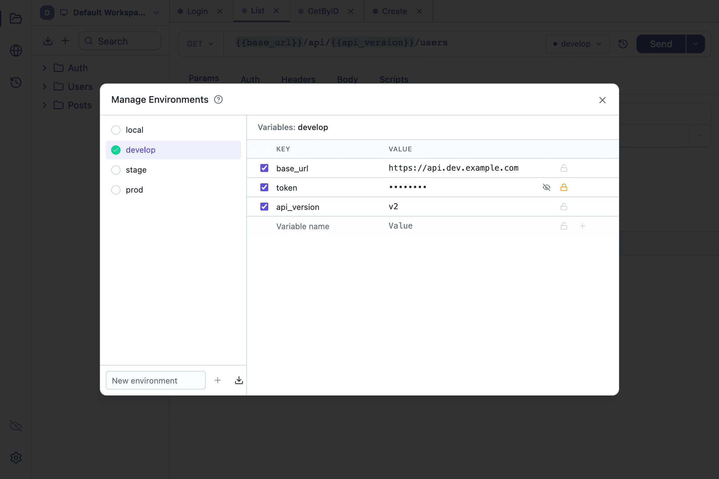The image size is (719, 479).
Task: Open the GET method dropdown
Action: 200,44
